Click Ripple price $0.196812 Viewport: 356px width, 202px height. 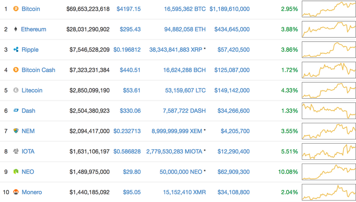127,50
